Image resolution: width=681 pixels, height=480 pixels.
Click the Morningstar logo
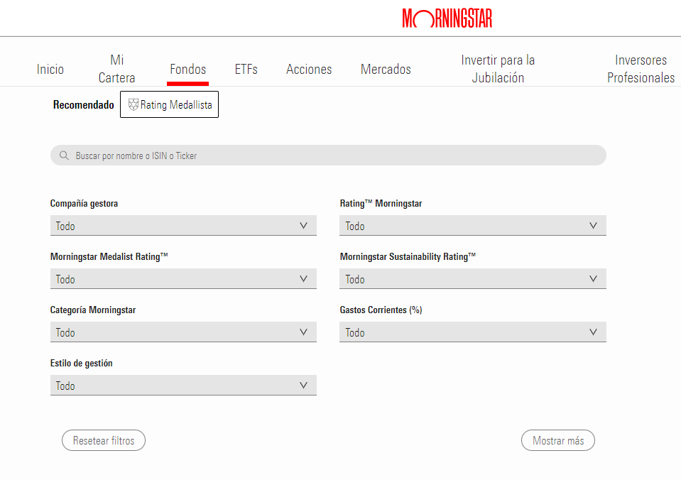[447, 18]
